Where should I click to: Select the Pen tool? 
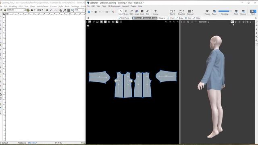pos(148,12)
